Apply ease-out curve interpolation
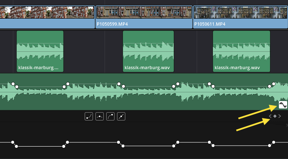This screenshot has width=288, height=159. tap(110, 116)
